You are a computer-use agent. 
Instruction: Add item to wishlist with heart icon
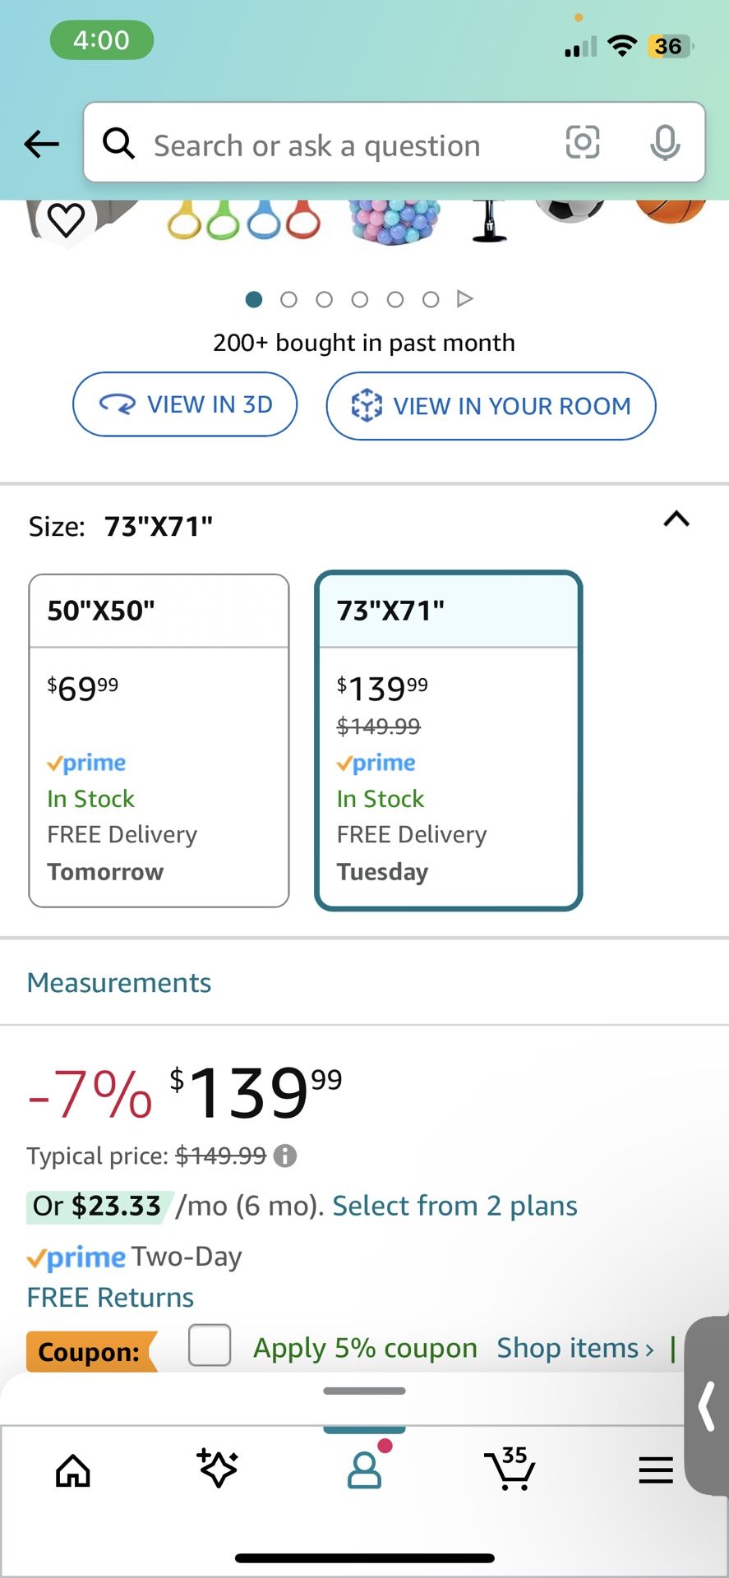click(67, 219)
